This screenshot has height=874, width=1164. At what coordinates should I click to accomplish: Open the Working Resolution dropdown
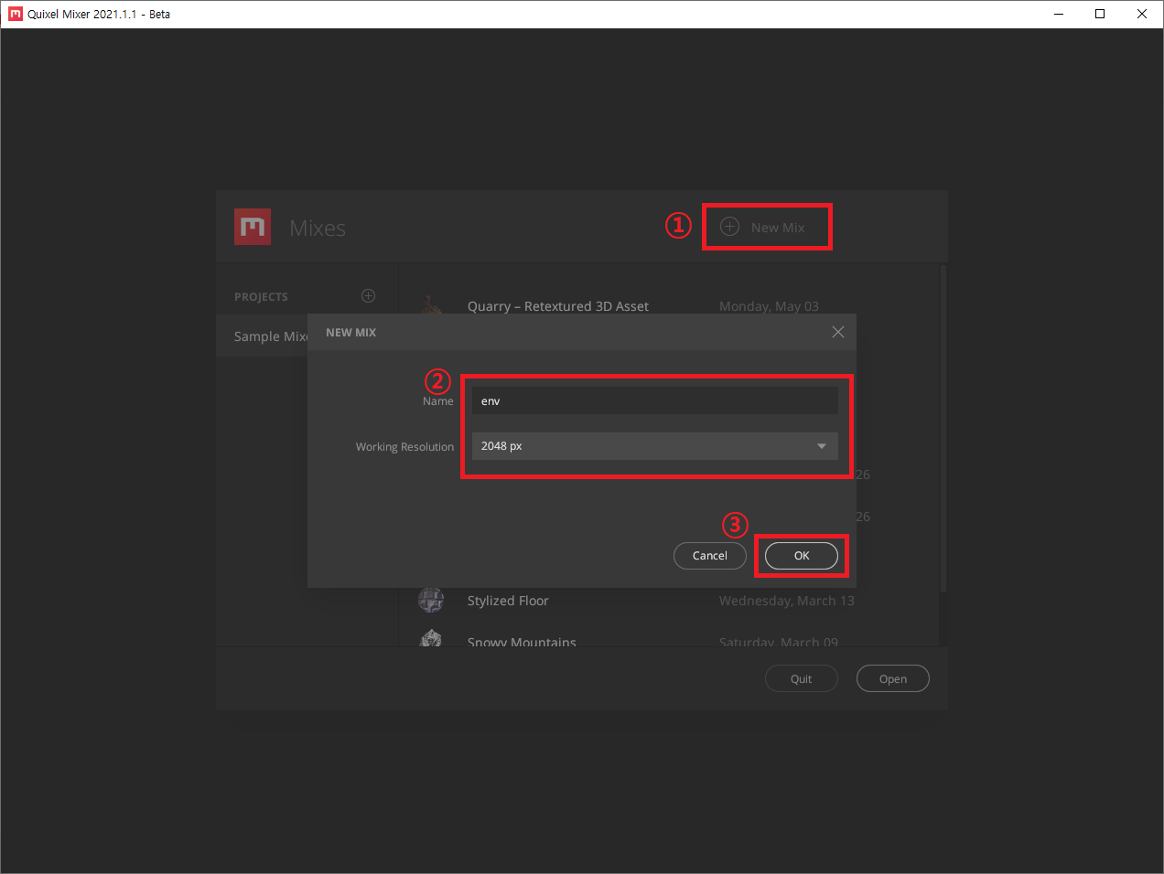655,446
